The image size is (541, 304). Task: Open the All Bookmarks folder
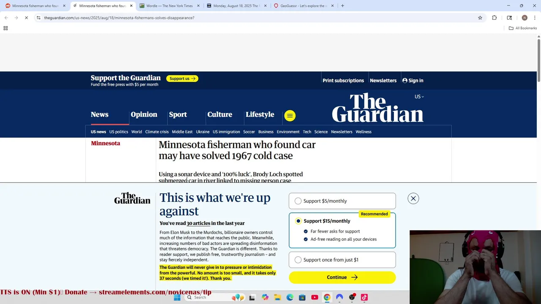tap(523, 28)
